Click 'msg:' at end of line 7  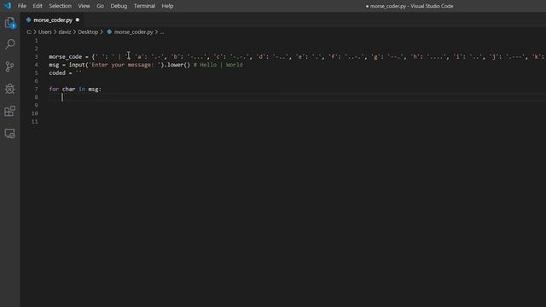95,89
